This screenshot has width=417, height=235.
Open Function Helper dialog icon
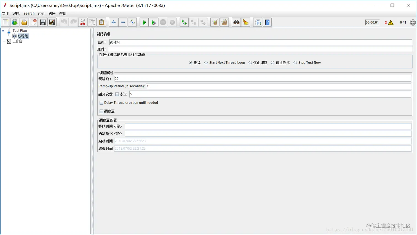tap(258, 22)
